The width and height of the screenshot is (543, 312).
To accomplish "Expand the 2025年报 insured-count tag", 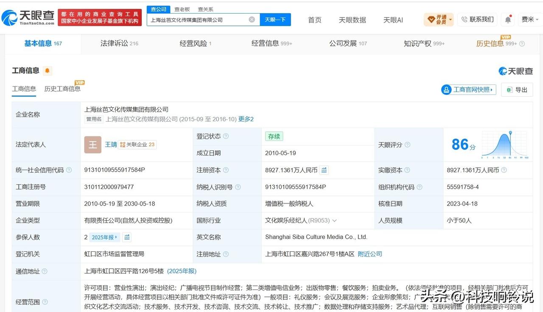I will point(105,237).
